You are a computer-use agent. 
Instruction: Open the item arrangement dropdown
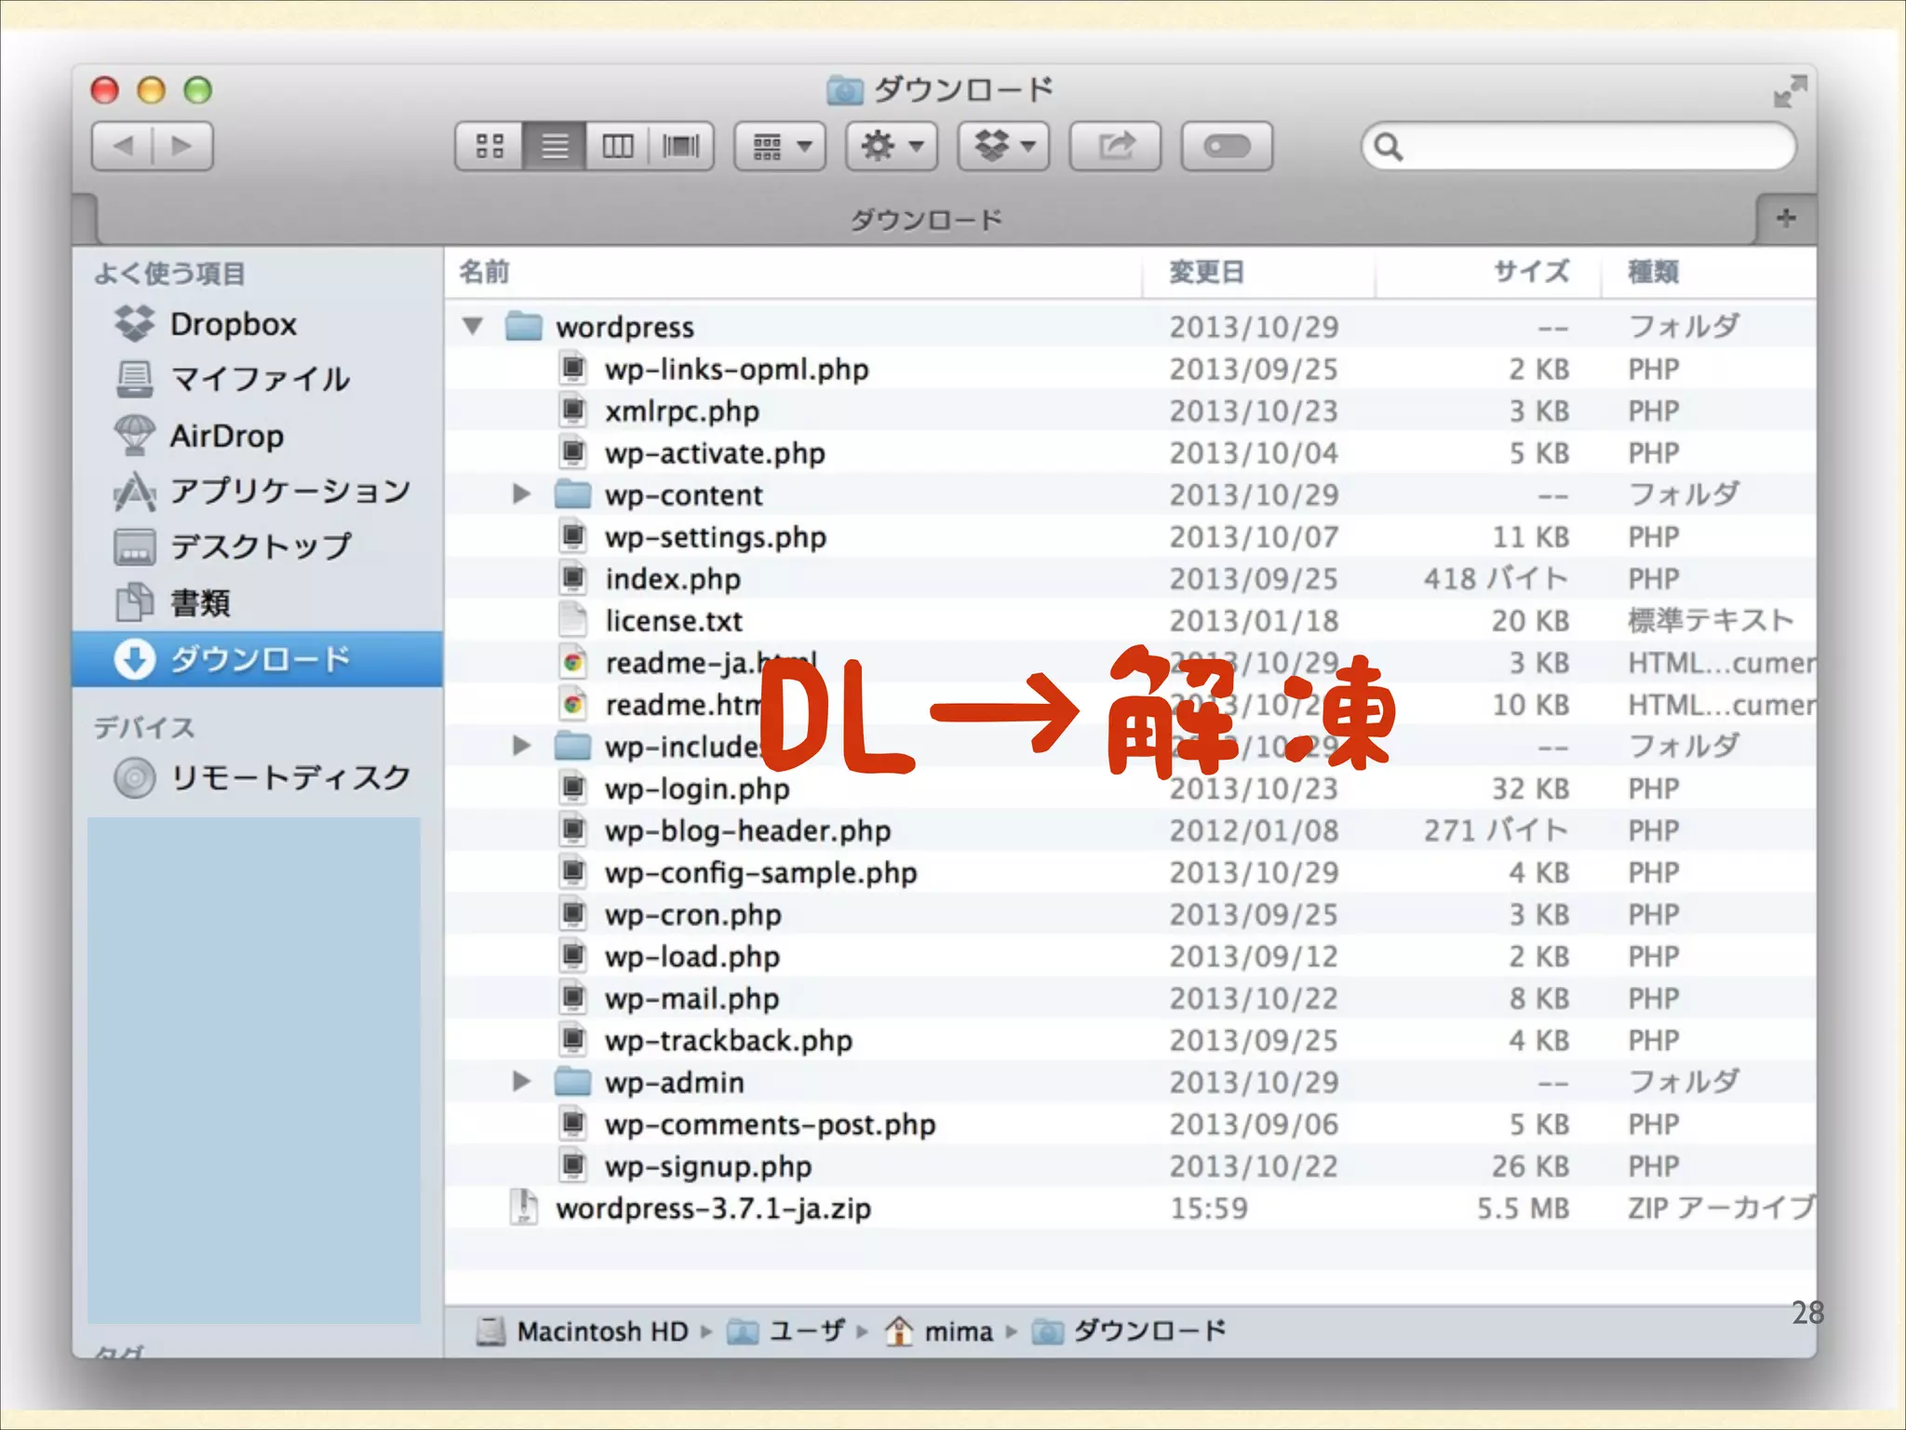pyautogui.click(x=780, y=146)
